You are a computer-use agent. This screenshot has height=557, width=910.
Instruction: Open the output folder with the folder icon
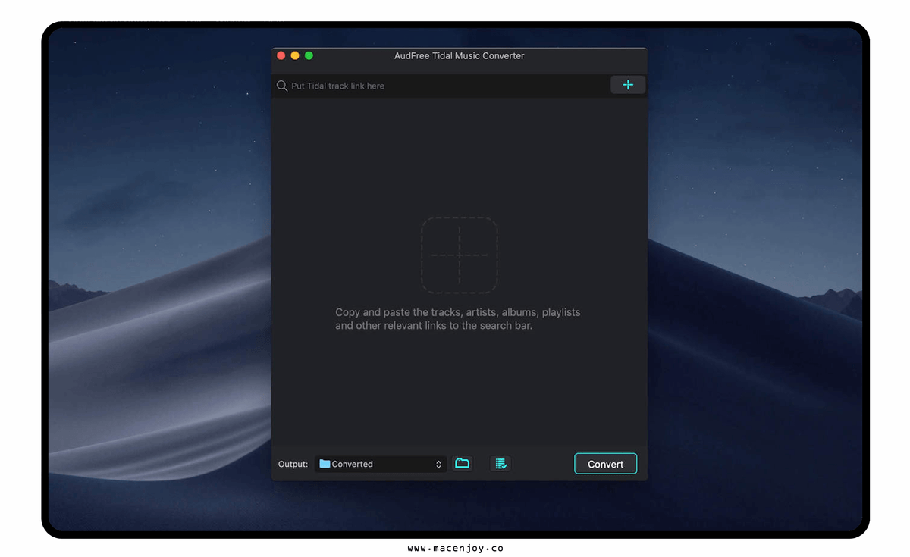pos(462,463)
